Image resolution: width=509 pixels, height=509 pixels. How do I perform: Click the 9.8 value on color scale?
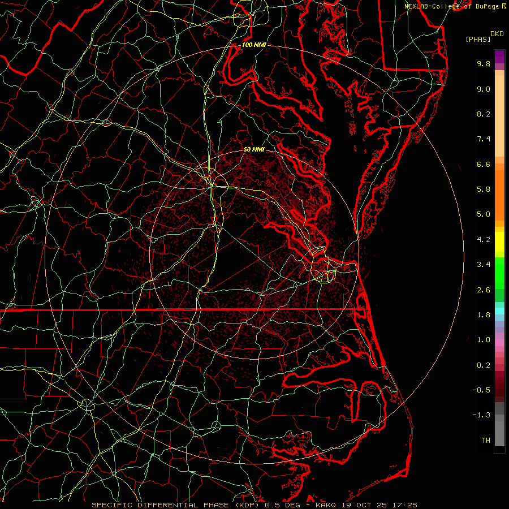pos(484,63)
